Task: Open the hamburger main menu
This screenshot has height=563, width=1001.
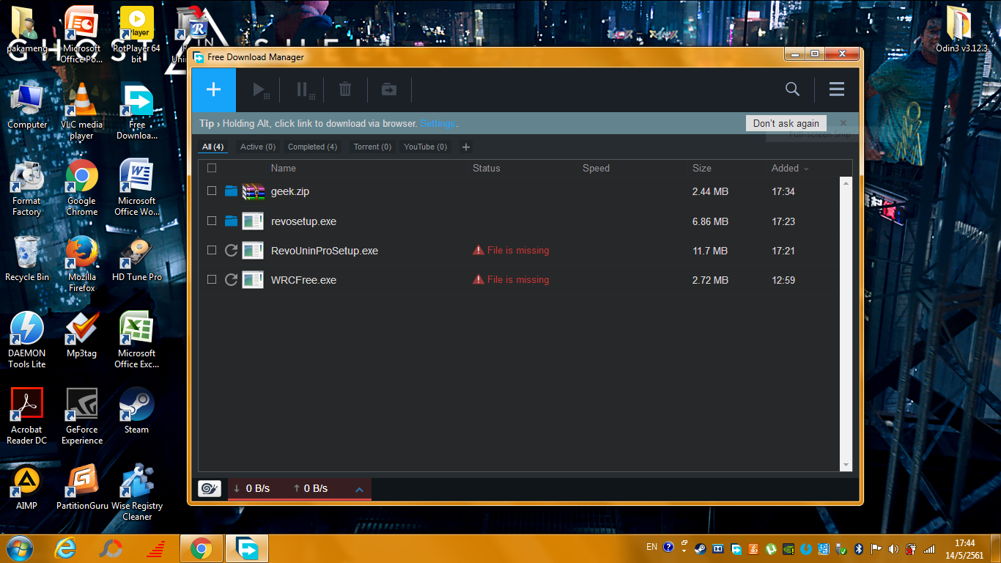Action: pos(837,89)
